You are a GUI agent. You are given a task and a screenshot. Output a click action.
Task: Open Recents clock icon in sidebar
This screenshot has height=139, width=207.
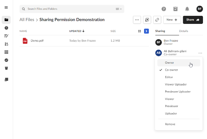click(6, 28)
